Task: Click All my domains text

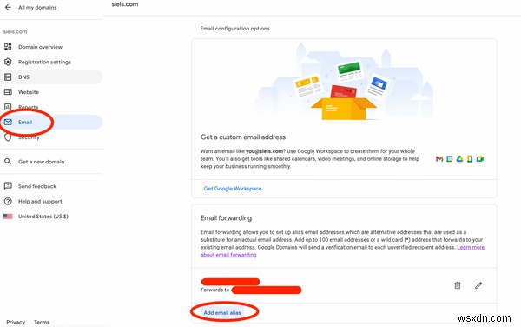Action: (x=37, y=7)
